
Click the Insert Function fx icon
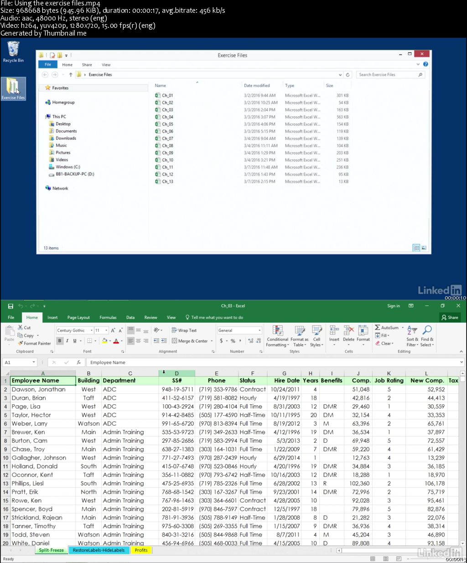coord(78,362)
